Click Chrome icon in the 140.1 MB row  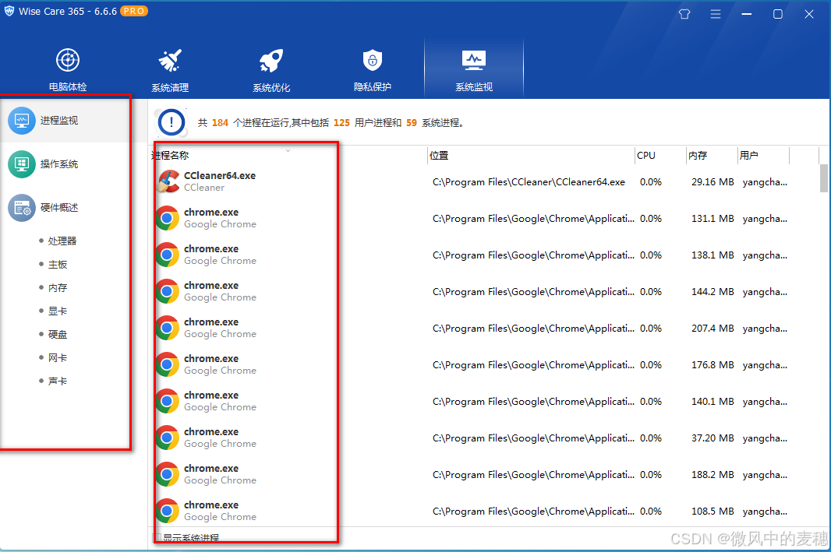(x=167, y=401)
